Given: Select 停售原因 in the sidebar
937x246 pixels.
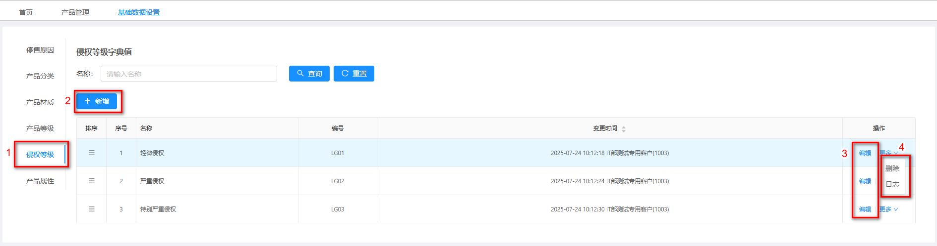Looking at the screenshot, I should click(40, 50).
